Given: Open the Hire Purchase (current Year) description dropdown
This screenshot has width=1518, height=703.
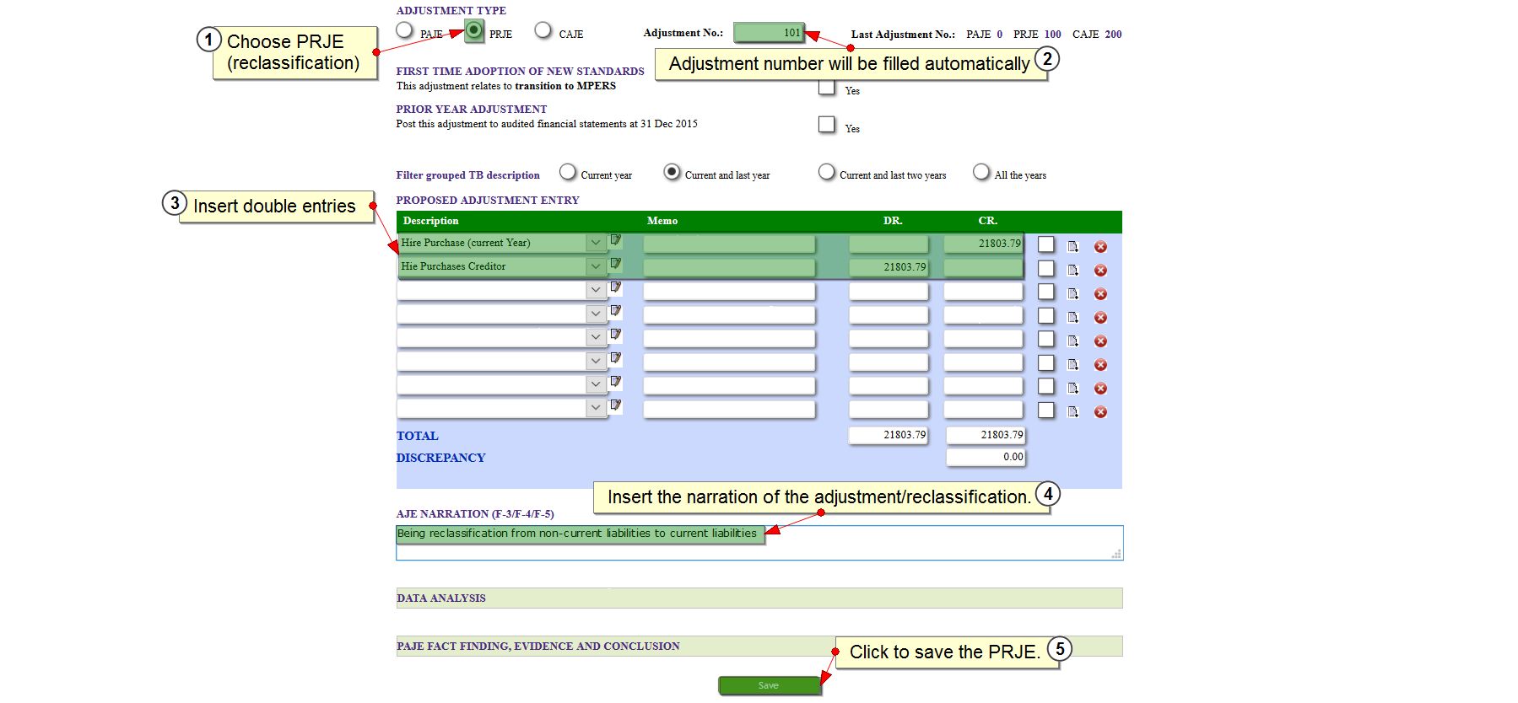Looking at the screenshot, I should click(596, 243).
